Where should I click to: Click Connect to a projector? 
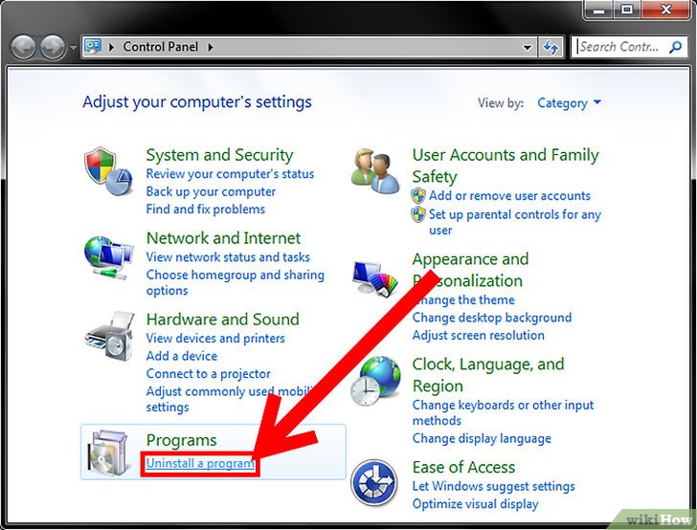(208, 374)
